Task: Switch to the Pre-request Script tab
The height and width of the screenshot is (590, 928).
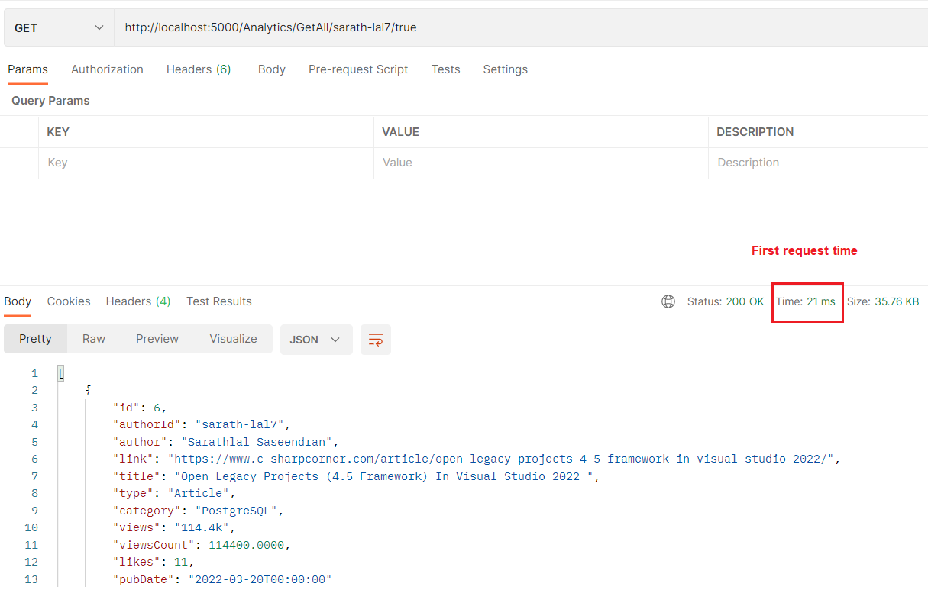Action: (357, 69)
